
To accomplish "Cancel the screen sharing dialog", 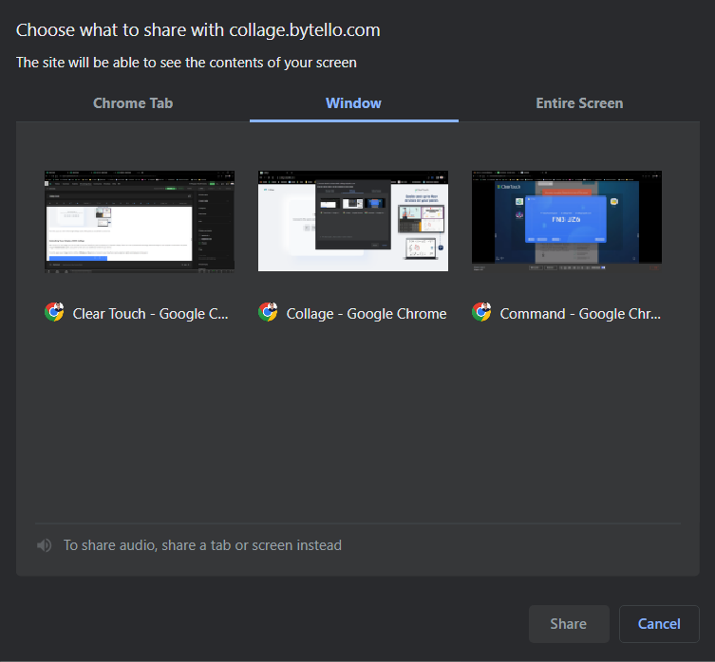I will (659, 624).
